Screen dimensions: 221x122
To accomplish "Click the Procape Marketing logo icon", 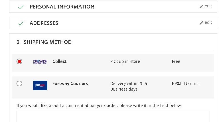I will pos(40,61).
